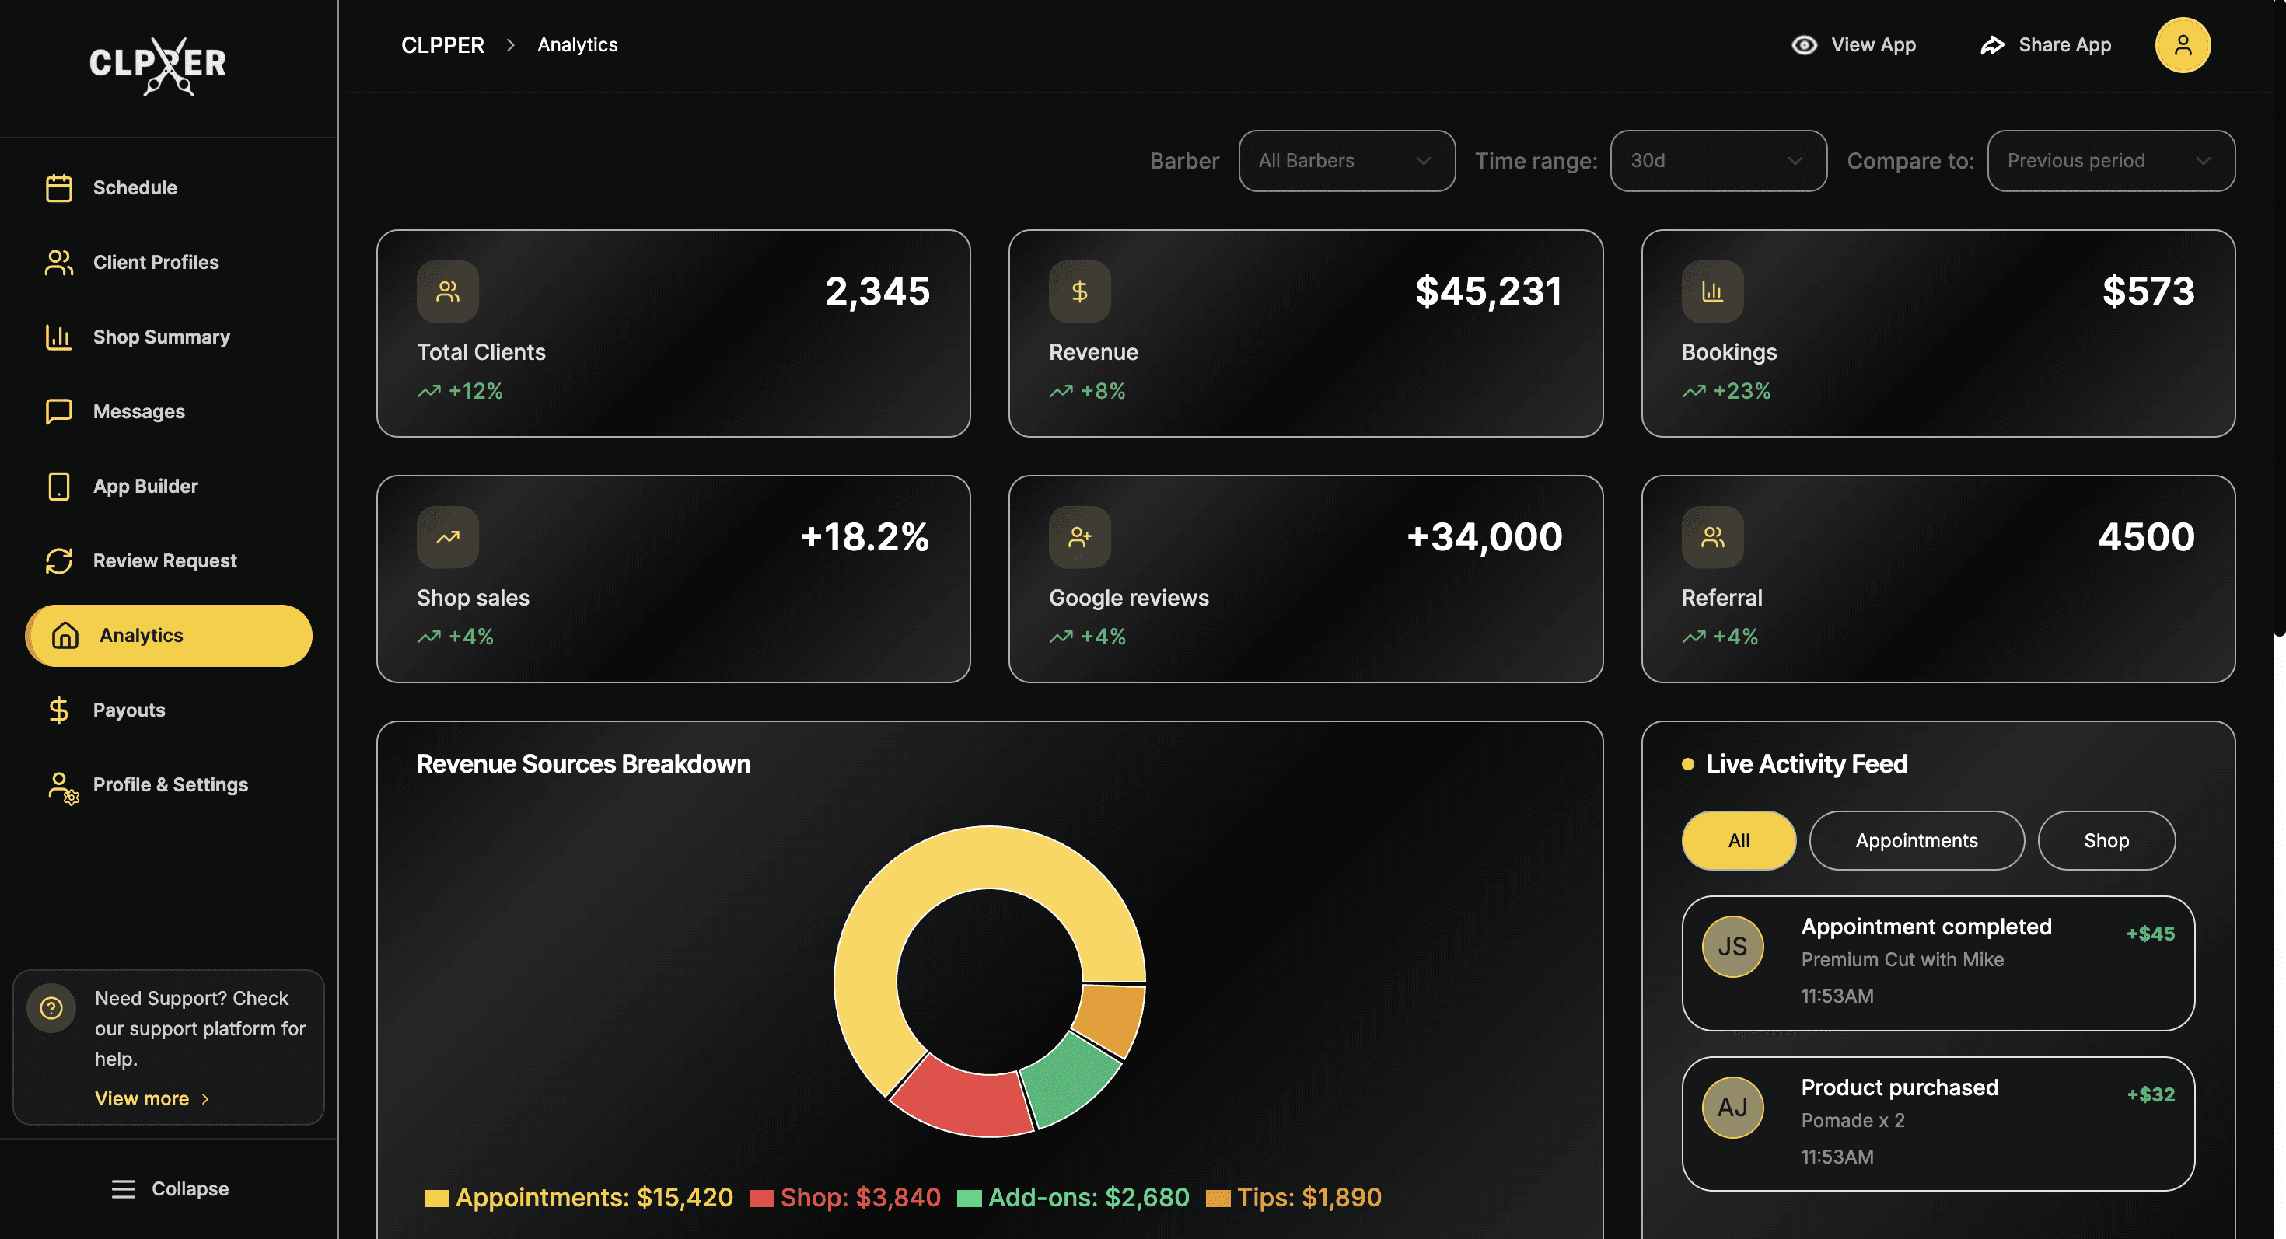
Task: Click the Share App button
Action: 2046,45
